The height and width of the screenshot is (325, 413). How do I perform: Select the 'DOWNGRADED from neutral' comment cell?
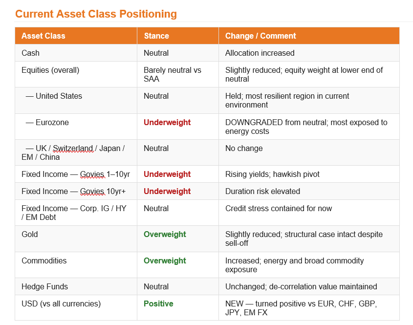point(306,127)
